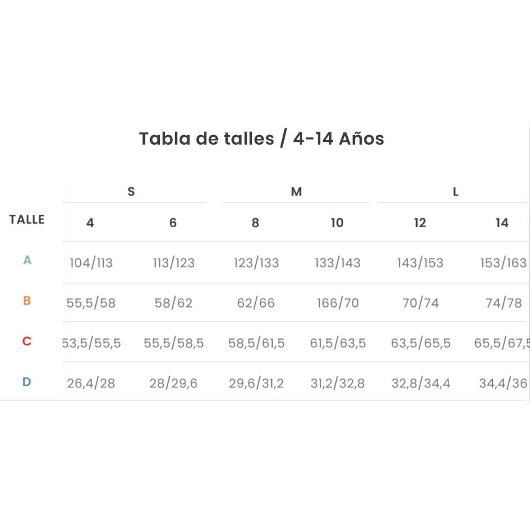Select size 8 column header

coord(255,223)
